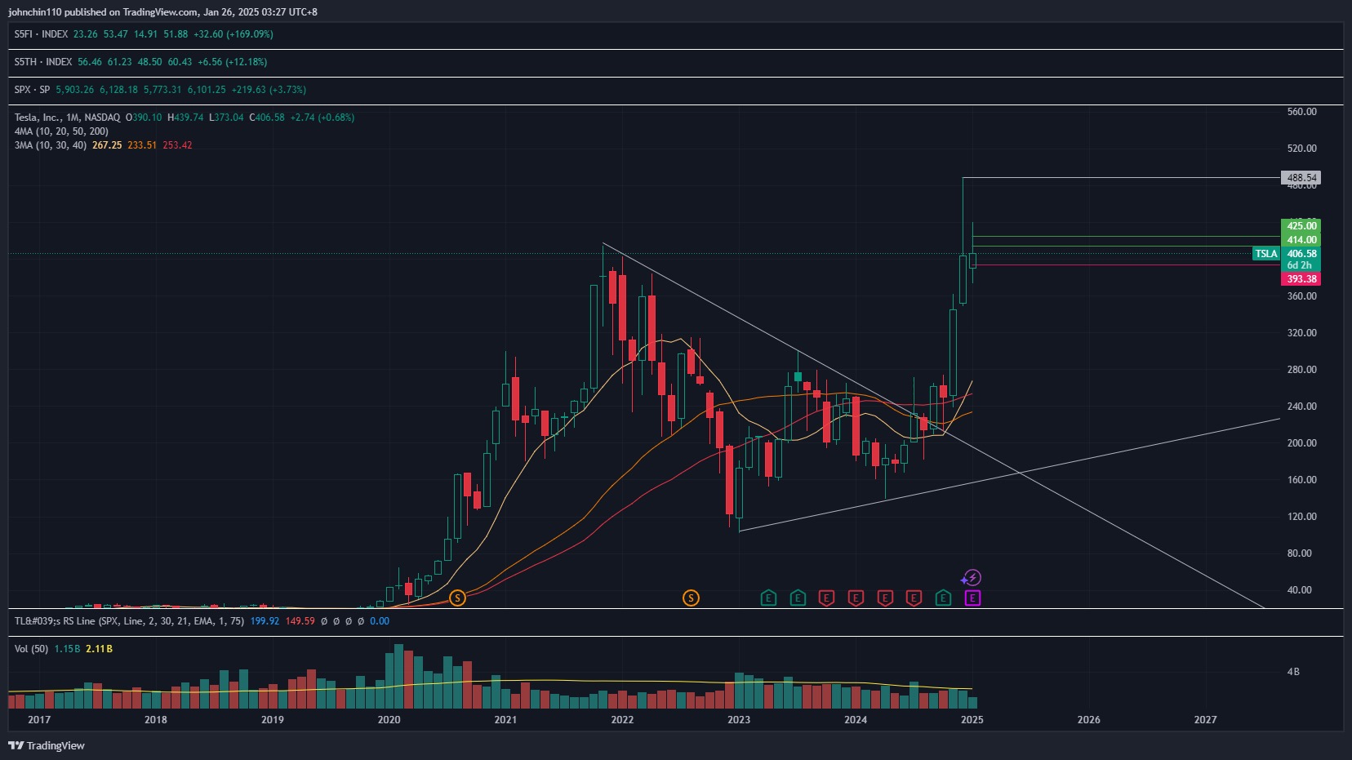Screen dimensions: 1352x760
Task: Select the red 393.38 price label
Action: pyautogui.click(x=1301, y=279)
